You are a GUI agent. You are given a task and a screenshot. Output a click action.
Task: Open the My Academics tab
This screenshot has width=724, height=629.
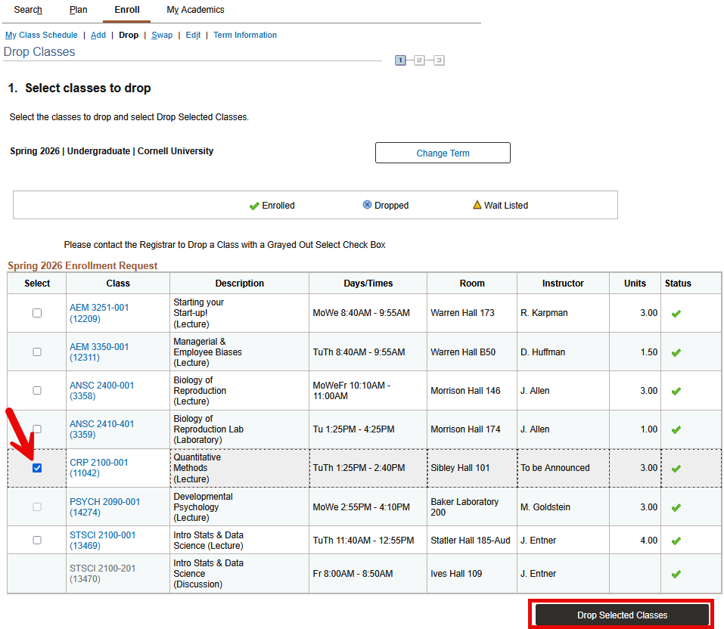pos(195,10)
